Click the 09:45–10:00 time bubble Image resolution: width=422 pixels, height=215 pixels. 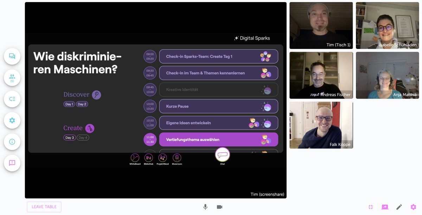(x=150, y=90)
